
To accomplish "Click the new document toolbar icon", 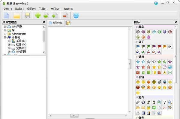I will tap(6, 16).
